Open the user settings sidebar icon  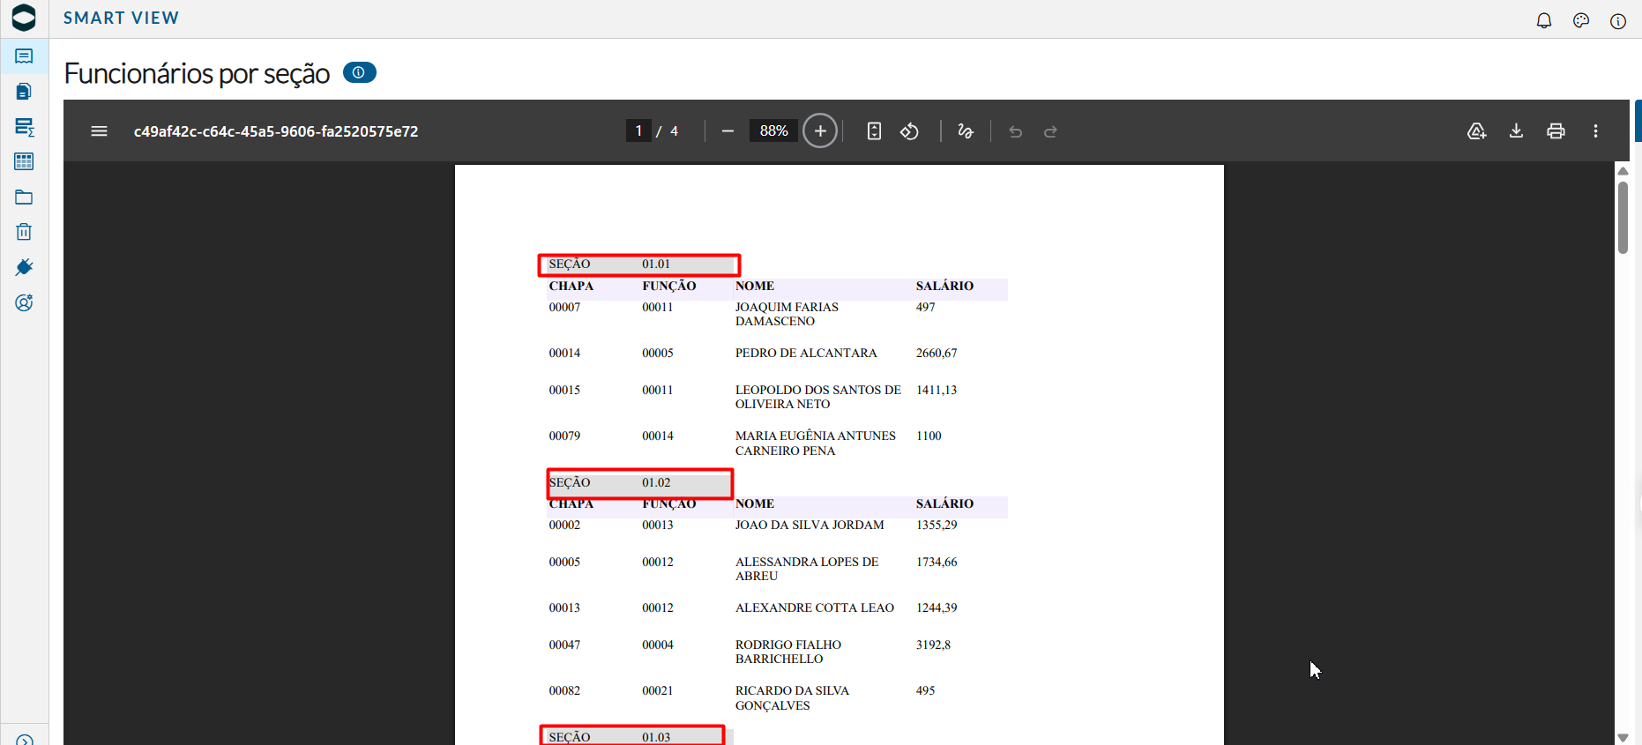tap(24, 302)
